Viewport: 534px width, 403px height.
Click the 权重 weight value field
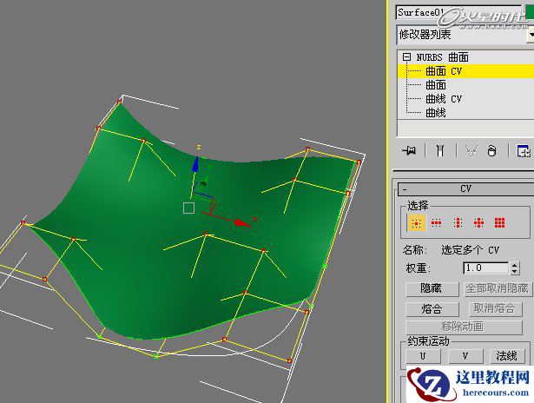tap(486, 268)
